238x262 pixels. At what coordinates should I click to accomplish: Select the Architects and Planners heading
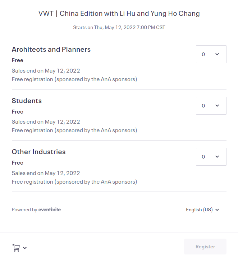(x=51, y=50)
